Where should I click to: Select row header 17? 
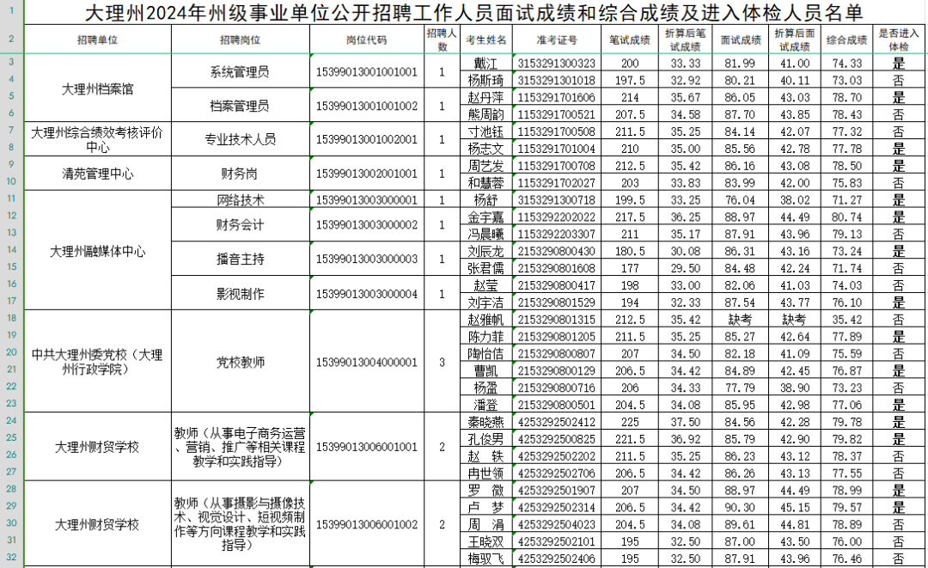[x=12, y=301]
